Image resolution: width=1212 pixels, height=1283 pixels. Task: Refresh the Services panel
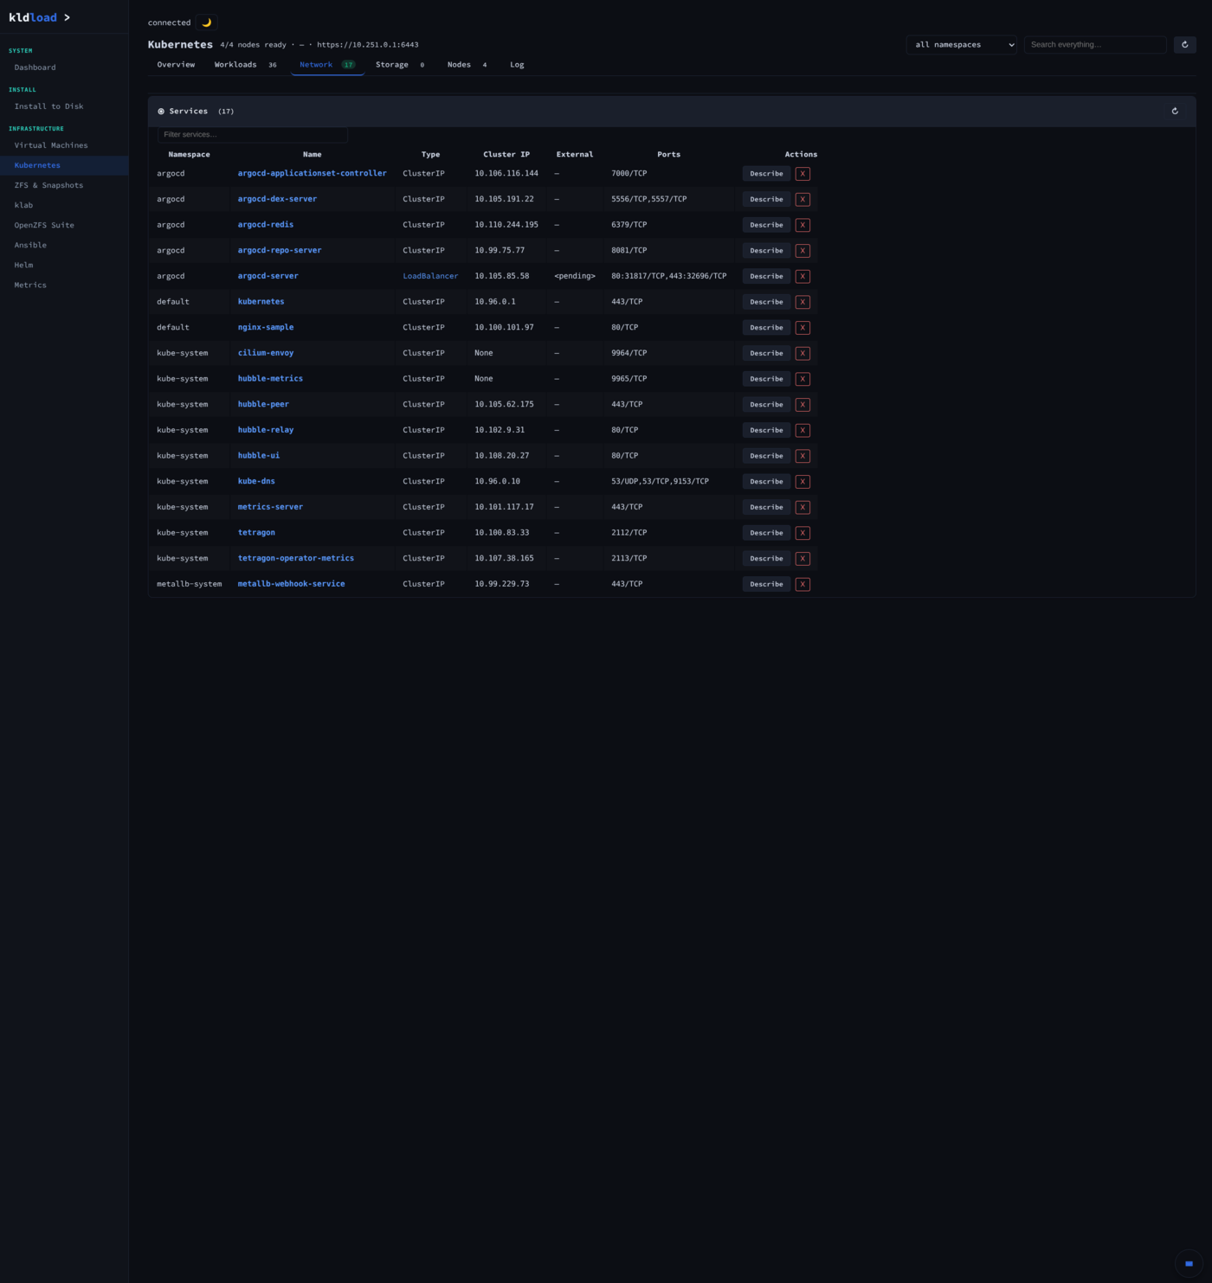point(1175,111)
